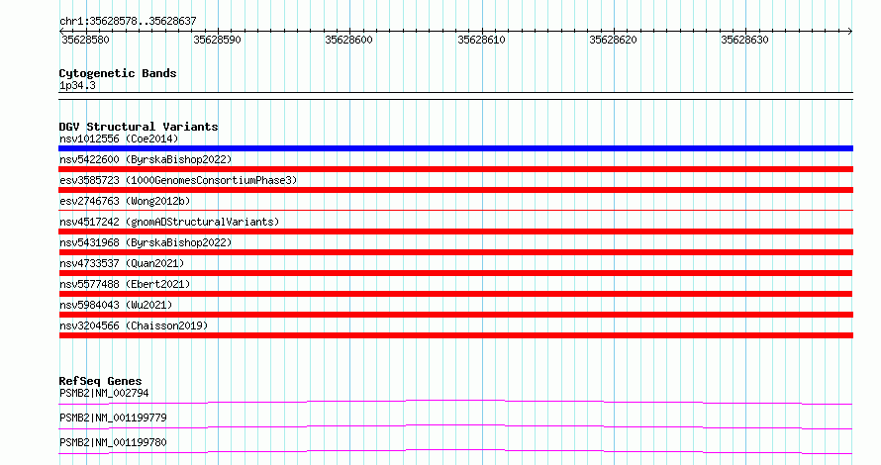This screenshot has width=881, height=465.
Task: Open gene label PSMB2|NM_001199780
Action: tap(113, 442)
